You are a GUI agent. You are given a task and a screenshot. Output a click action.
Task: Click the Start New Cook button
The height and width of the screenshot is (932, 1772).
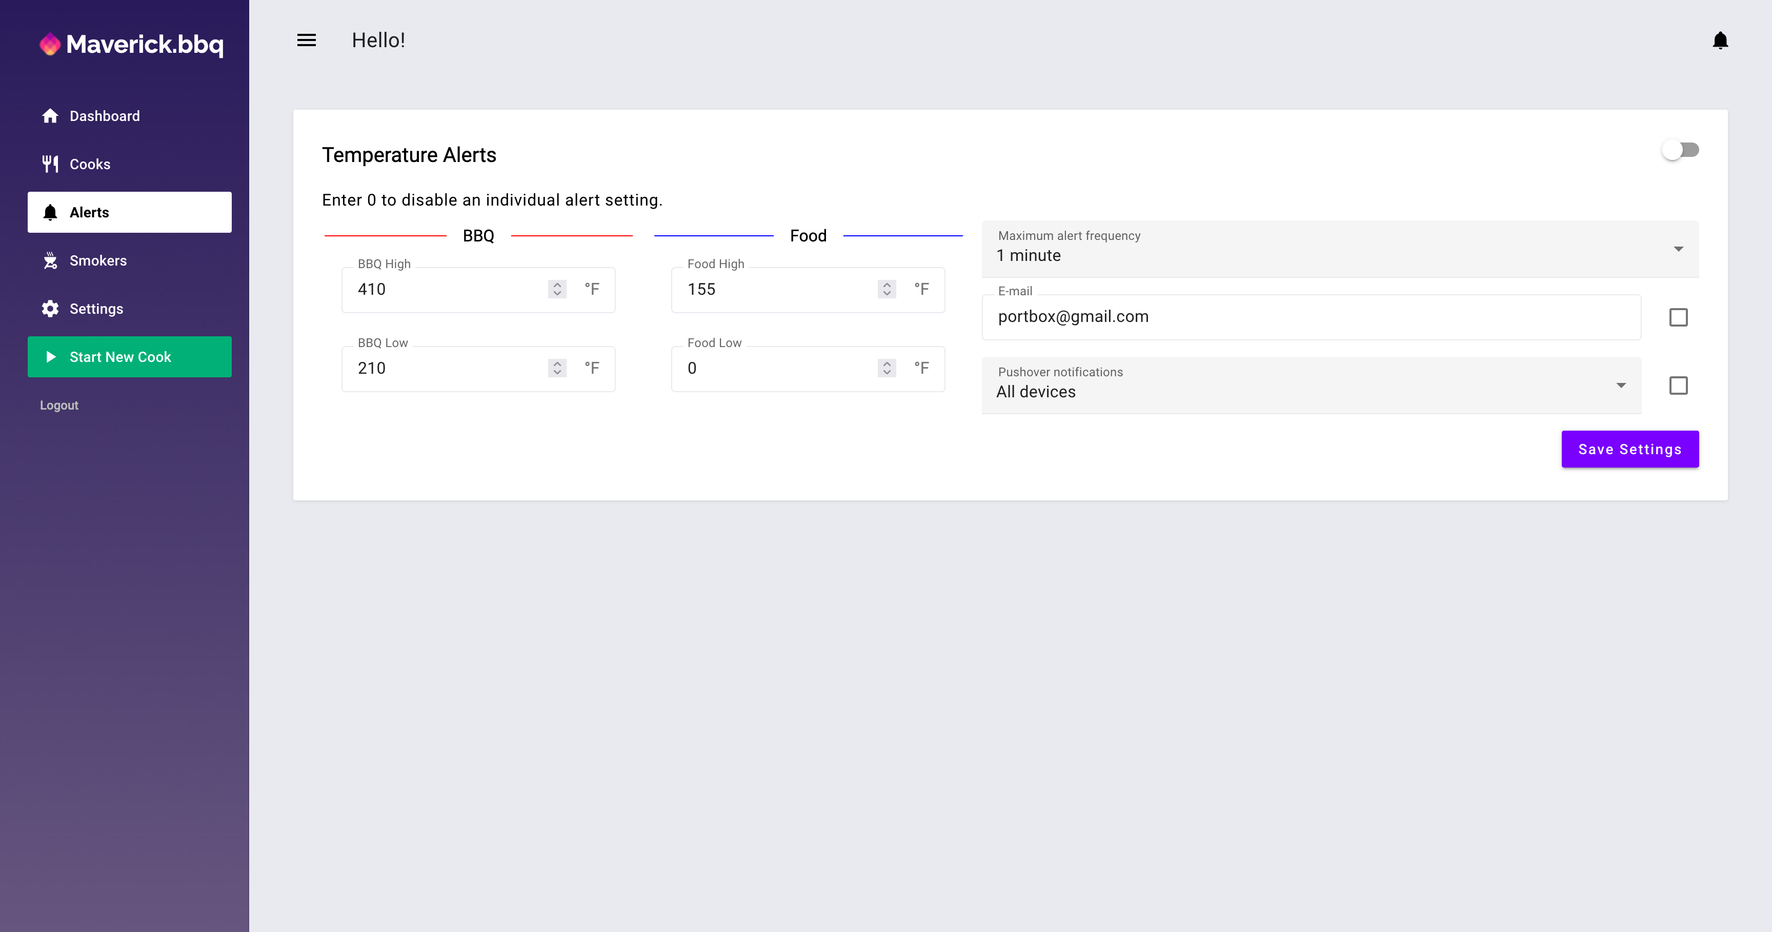point(129,357)
